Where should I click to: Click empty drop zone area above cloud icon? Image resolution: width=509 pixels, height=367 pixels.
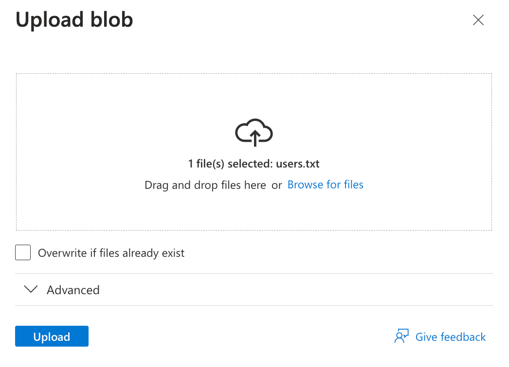254,95
